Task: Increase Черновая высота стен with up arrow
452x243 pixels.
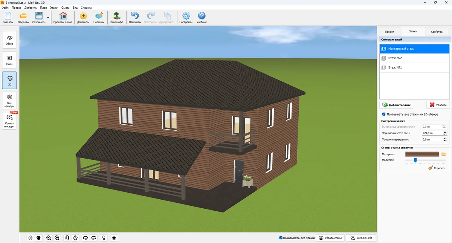Action: click(x=445, y=132)
